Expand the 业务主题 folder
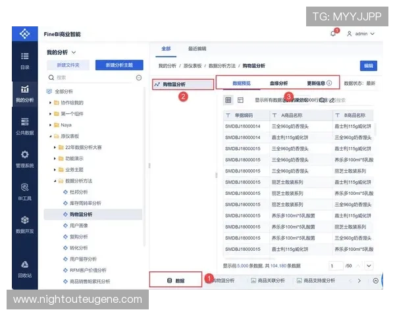395x316 pixels. tap(55, 170)
